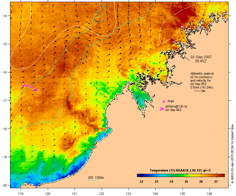Click the IMOS copyright timestamp text
236x196 pixels.
tap(233, 154)
